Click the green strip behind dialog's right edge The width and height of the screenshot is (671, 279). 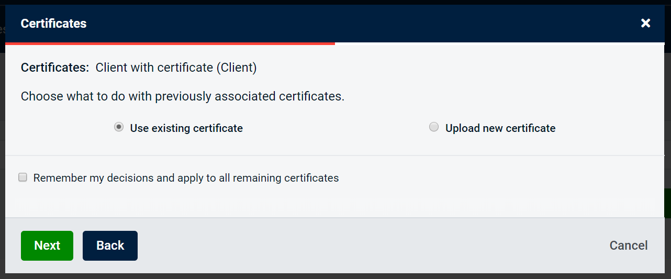tap(667, 204)
